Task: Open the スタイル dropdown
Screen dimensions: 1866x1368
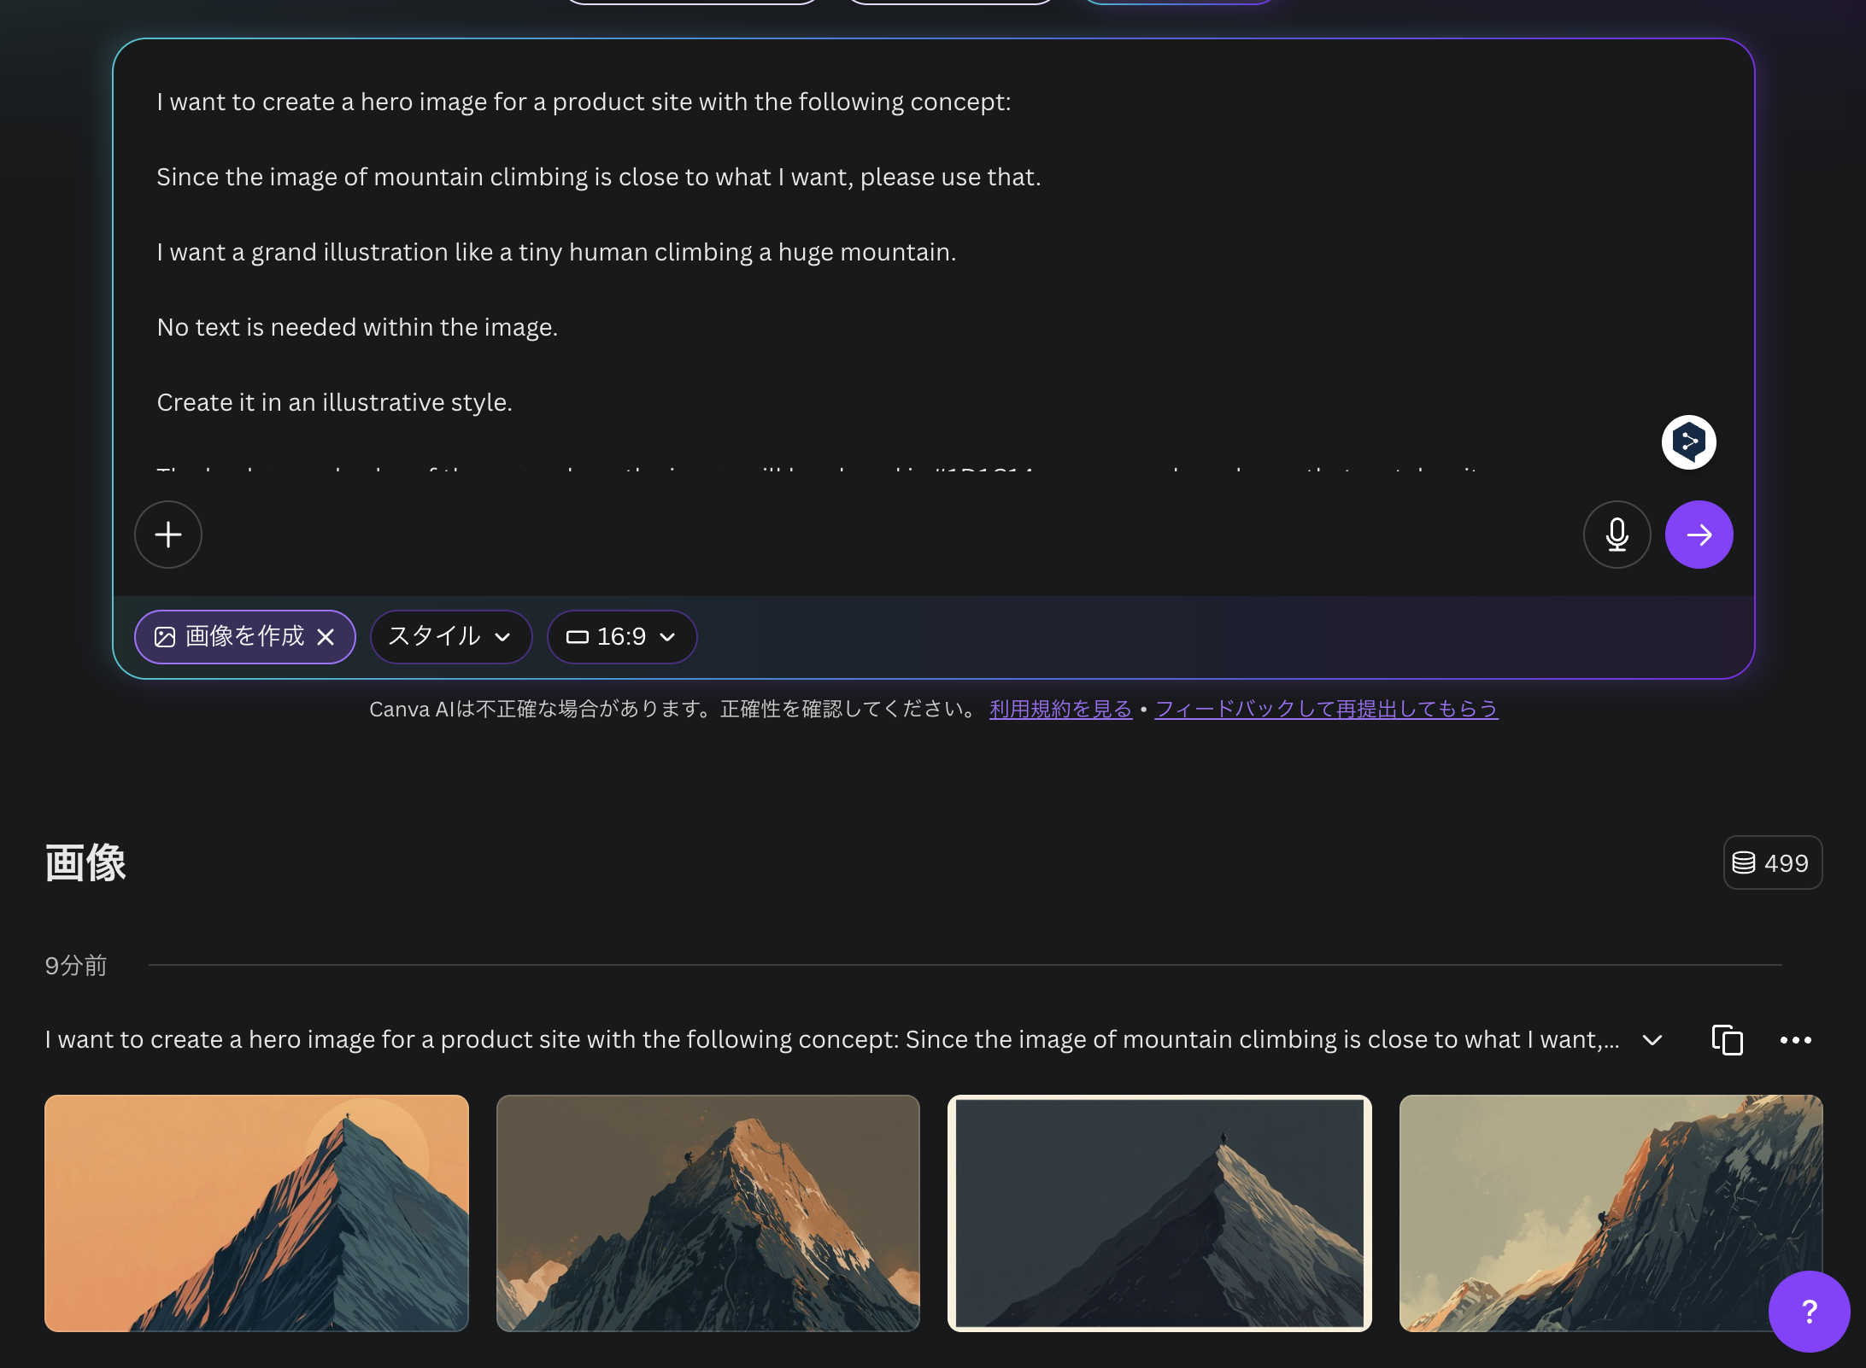Action: tap(450, 637)
